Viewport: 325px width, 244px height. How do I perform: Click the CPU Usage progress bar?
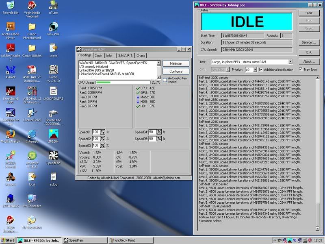[x=123, y=83]
